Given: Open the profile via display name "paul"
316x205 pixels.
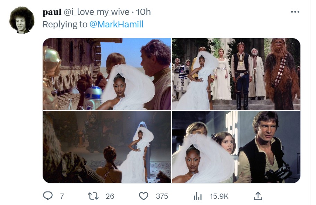Looking at the screenshot, I should (x=52, y=12).
